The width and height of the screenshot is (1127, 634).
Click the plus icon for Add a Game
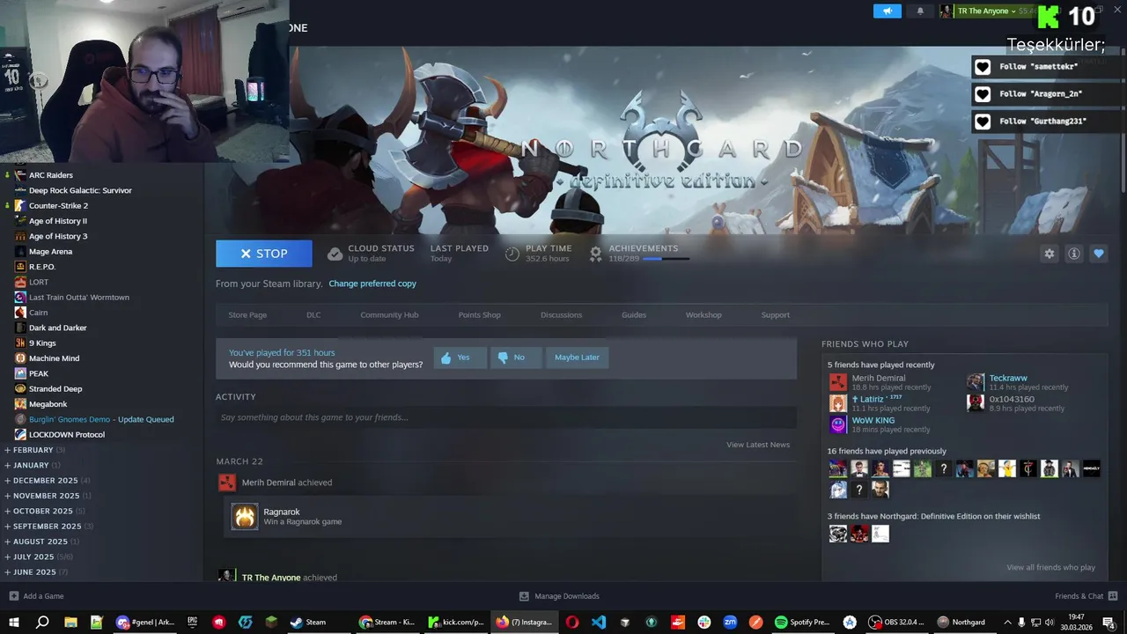tap(13, 596)
